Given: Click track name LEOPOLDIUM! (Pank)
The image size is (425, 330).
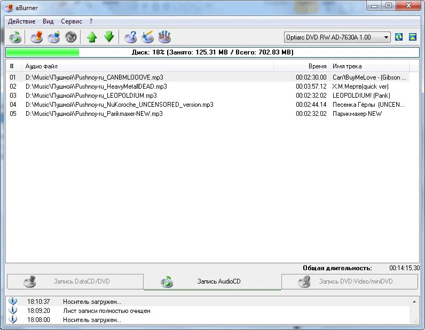Looking at the screenshot, I should point(361,96).
